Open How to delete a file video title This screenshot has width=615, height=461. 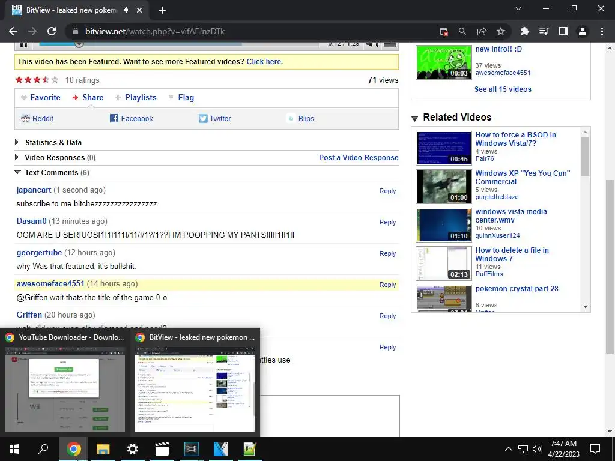point(512,255)
